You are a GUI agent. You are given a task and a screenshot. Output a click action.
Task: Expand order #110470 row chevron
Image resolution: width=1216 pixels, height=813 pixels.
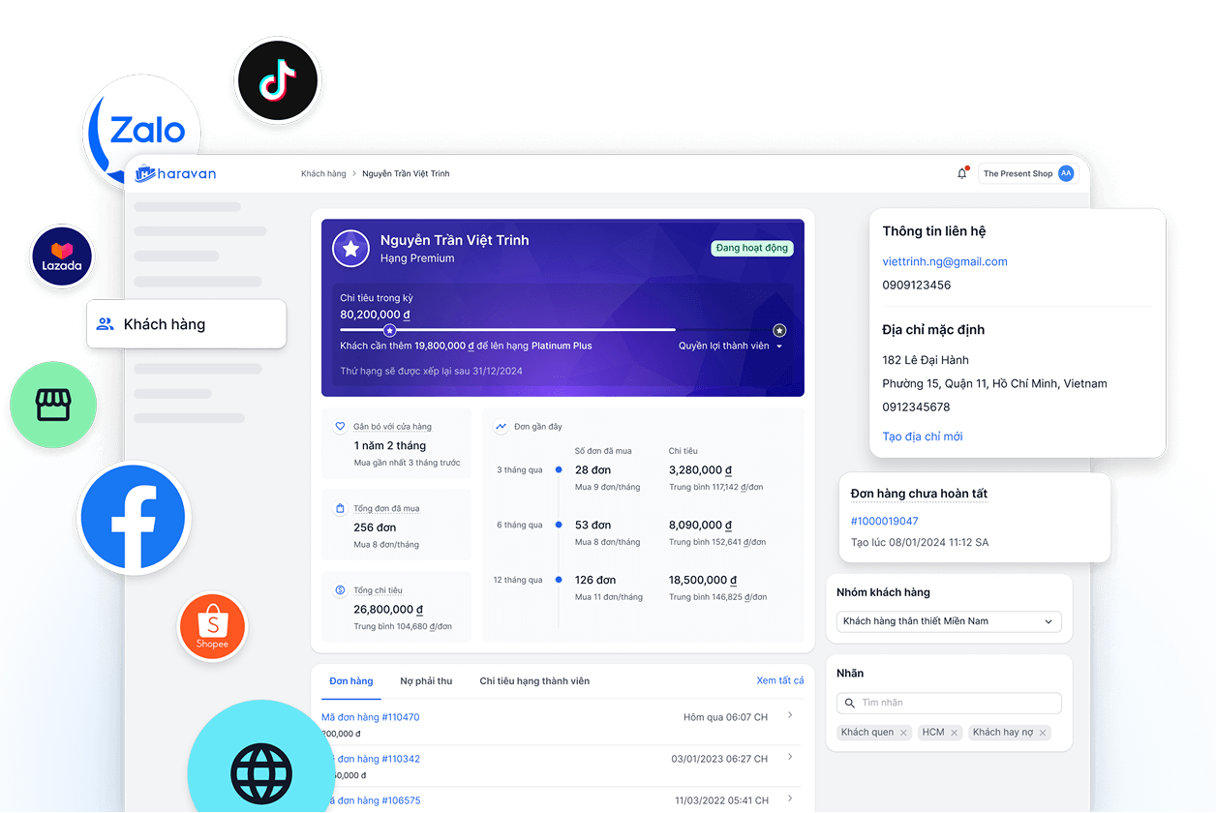(790, 715)
